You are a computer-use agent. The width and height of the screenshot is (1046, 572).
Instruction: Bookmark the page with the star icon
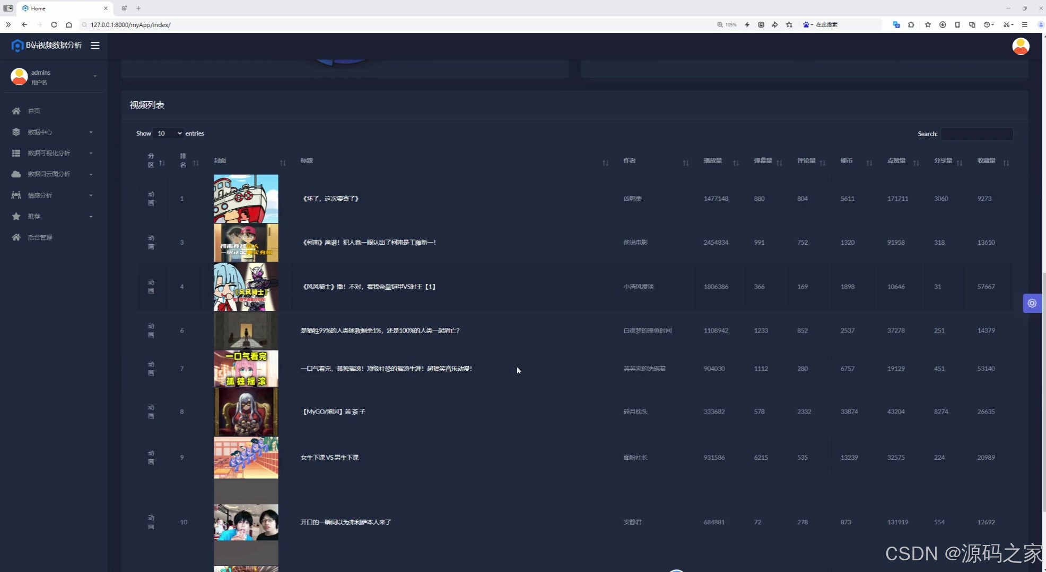(789, 24)
